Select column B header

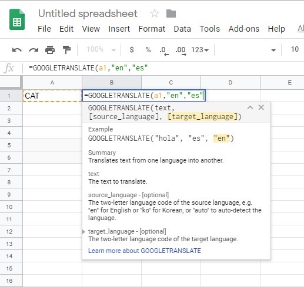112,82
